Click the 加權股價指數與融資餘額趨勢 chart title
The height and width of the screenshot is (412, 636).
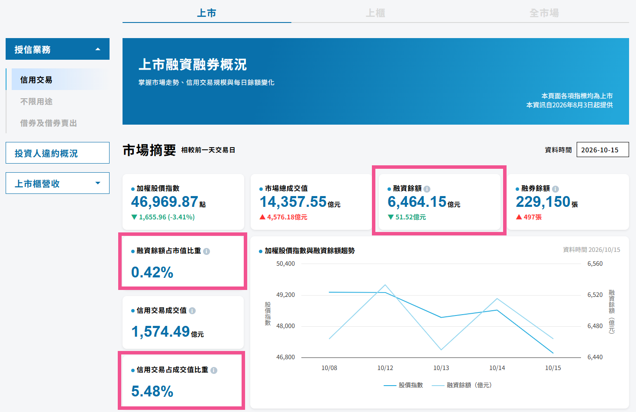coord(310,251)
